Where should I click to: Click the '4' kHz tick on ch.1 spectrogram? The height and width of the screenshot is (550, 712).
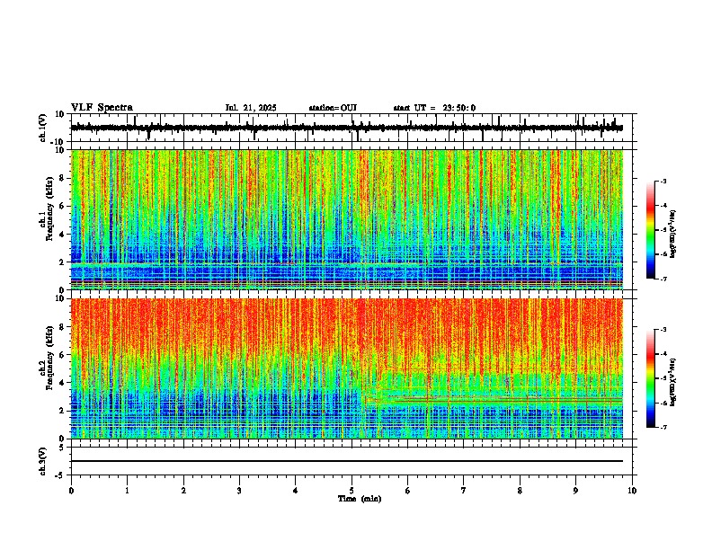point(64,235)
